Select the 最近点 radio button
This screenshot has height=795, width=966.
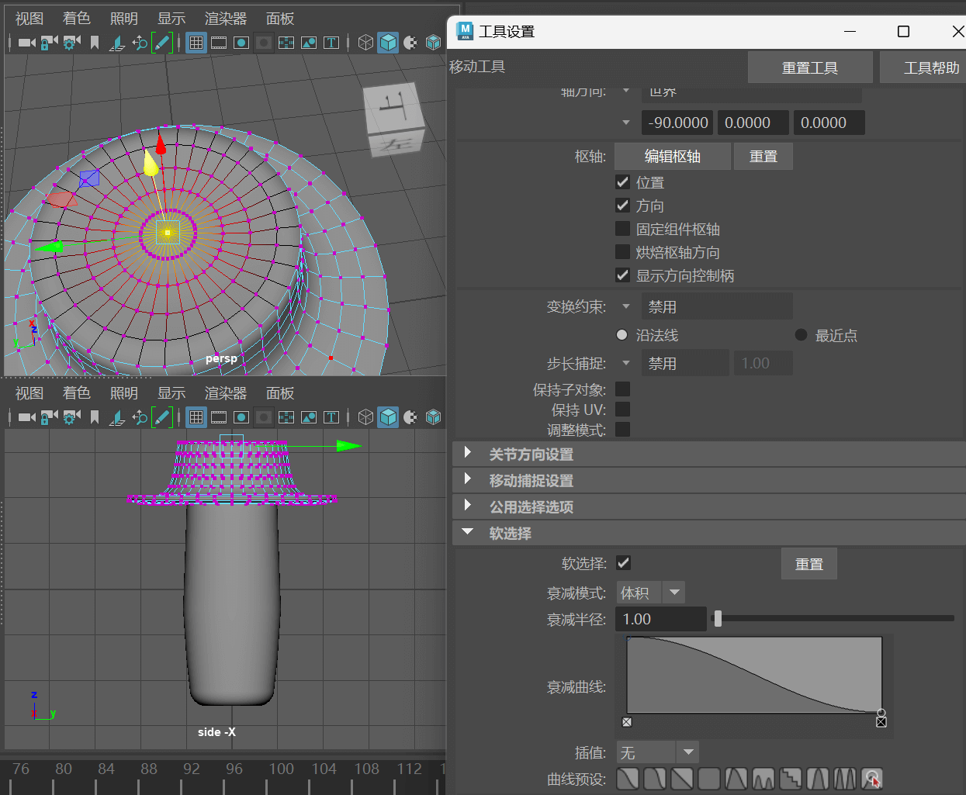click(802, 335)
